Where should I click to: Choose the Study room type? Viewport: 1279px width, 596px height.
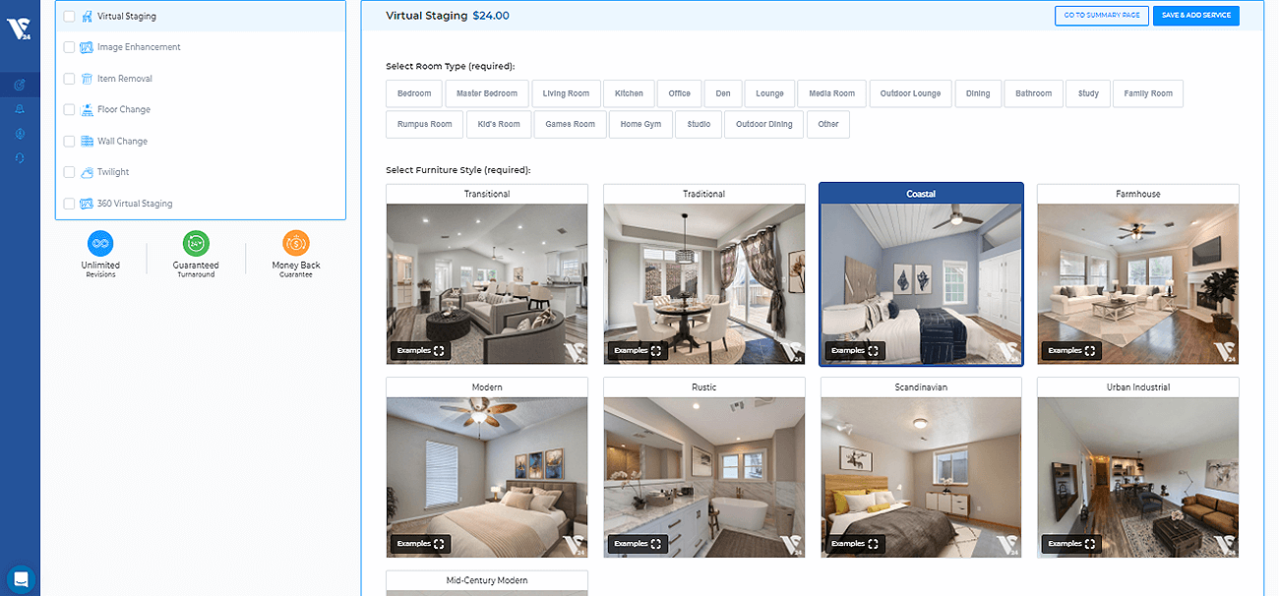coord(1088,93)
